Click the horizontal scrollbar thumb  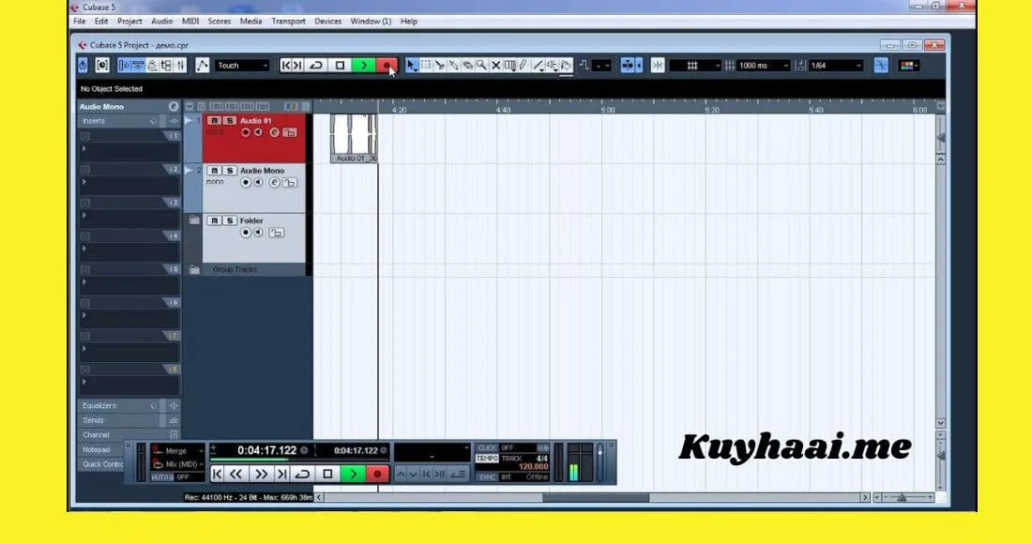(x=596, y=497)
